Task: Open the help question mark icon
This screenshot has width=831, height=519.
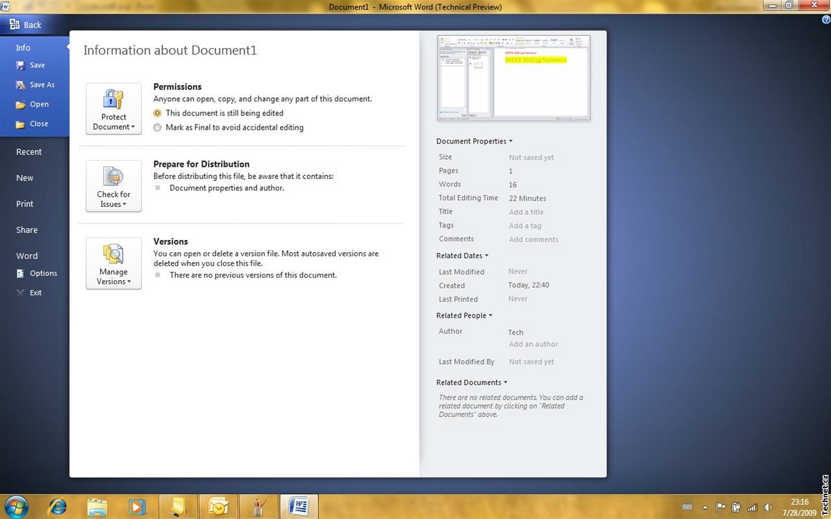Action: click(x=826, y=19)
